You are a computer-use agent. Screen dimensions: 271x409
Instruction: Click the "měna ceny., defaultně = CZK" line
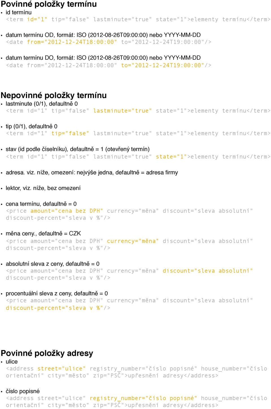tap(43, 234)
